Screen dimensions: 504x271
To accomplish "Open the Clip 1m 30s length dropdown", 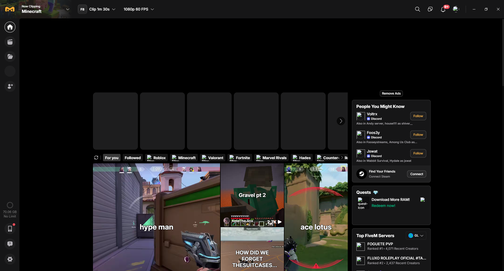I will (102, 9).
